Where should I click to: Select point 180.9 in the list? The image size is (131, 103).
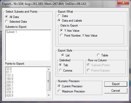26,79
